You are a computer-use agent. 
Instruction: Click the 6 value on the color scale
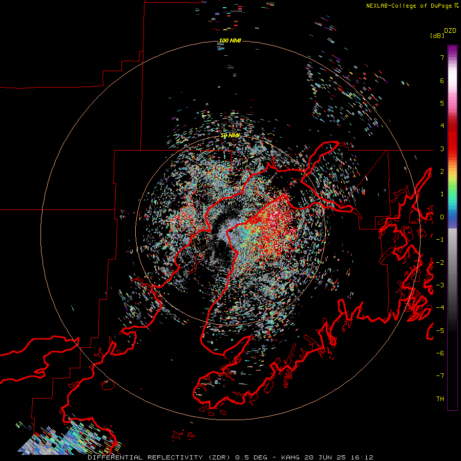442,80
